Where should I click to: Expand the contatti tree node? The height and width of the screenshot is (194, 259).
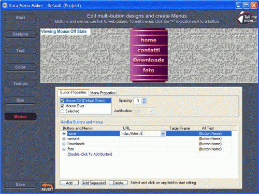pos(64,139)
